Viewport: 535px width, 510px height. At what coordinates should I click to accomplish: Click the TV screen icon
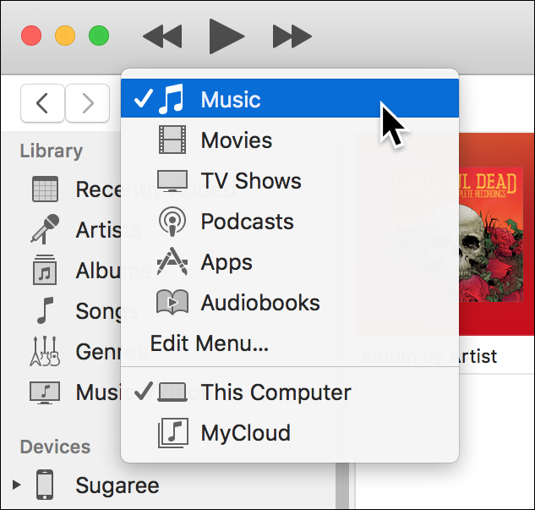tap(172, 181)
